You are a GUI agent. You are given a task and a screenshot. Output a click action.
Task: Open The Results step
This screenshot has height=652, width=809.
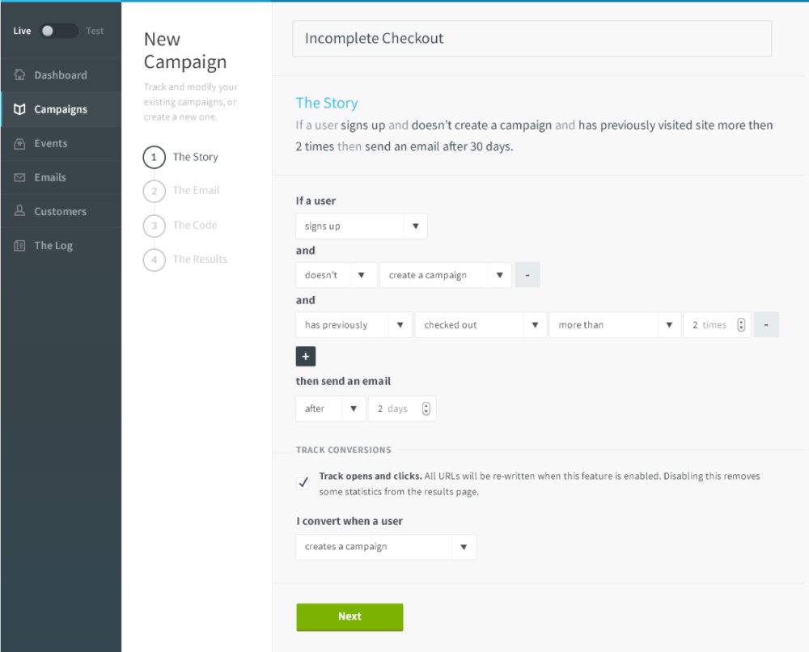click(199, 260)
